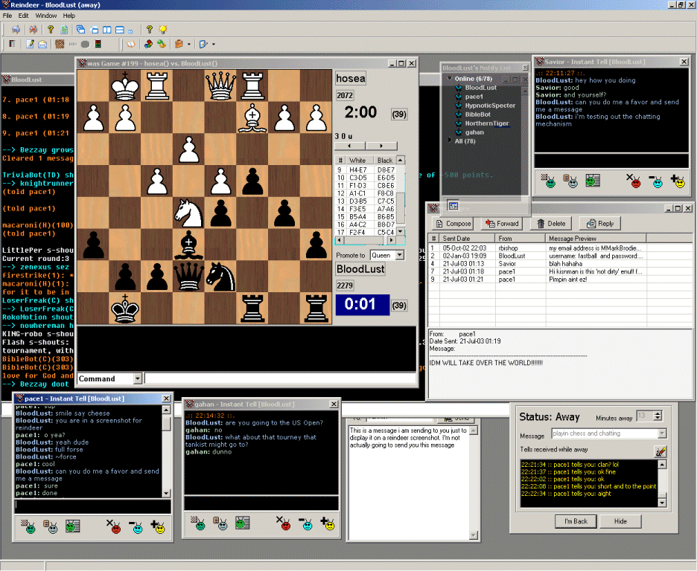Open the away Message combo box
This screenshot has width=697, height=571.
(661, 433)
